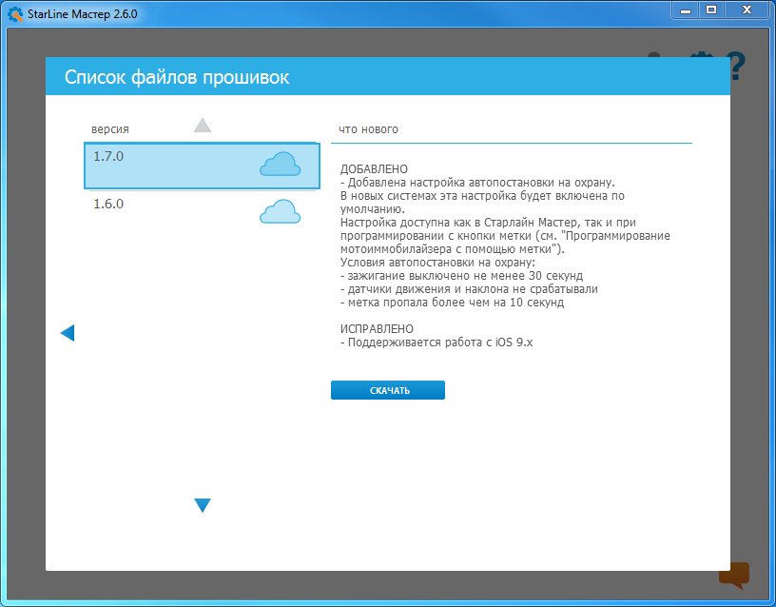
Task: Minimize the StarLine Мастер window
Action: pos(685,10)
